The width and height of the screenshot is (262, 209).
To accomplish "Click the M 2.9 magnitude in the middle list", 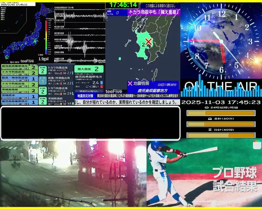I will click(67, 93).
